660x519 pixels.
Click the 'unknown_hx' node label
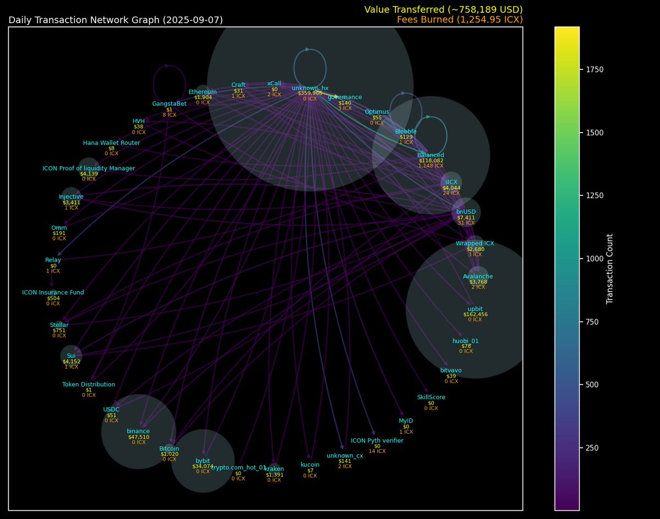pyautogui.click(x=310, y=88)
